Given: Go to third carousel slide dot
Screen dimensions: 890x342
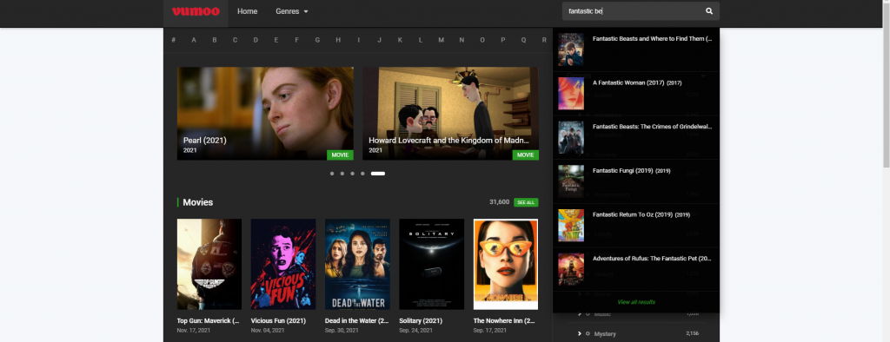Looking at the screenshot, I should tap(353, 174).
